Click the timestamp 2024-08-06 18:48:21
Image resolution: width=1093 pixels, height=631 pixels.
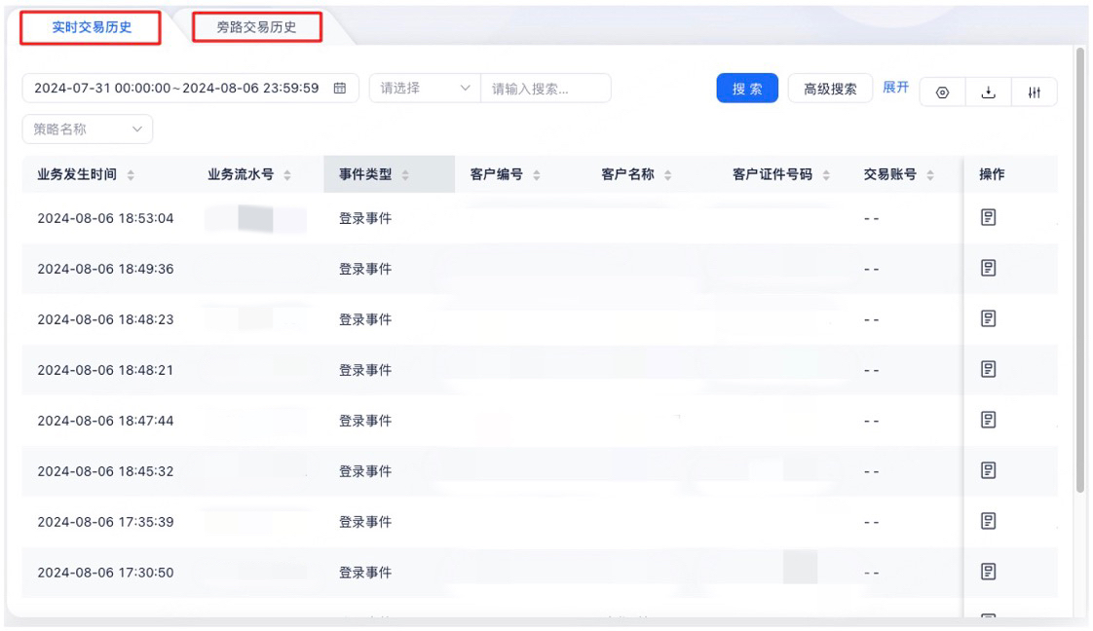click(105, 370)
